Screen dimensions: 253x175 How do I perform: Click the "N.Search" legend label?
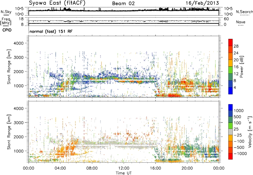(244, 12)
